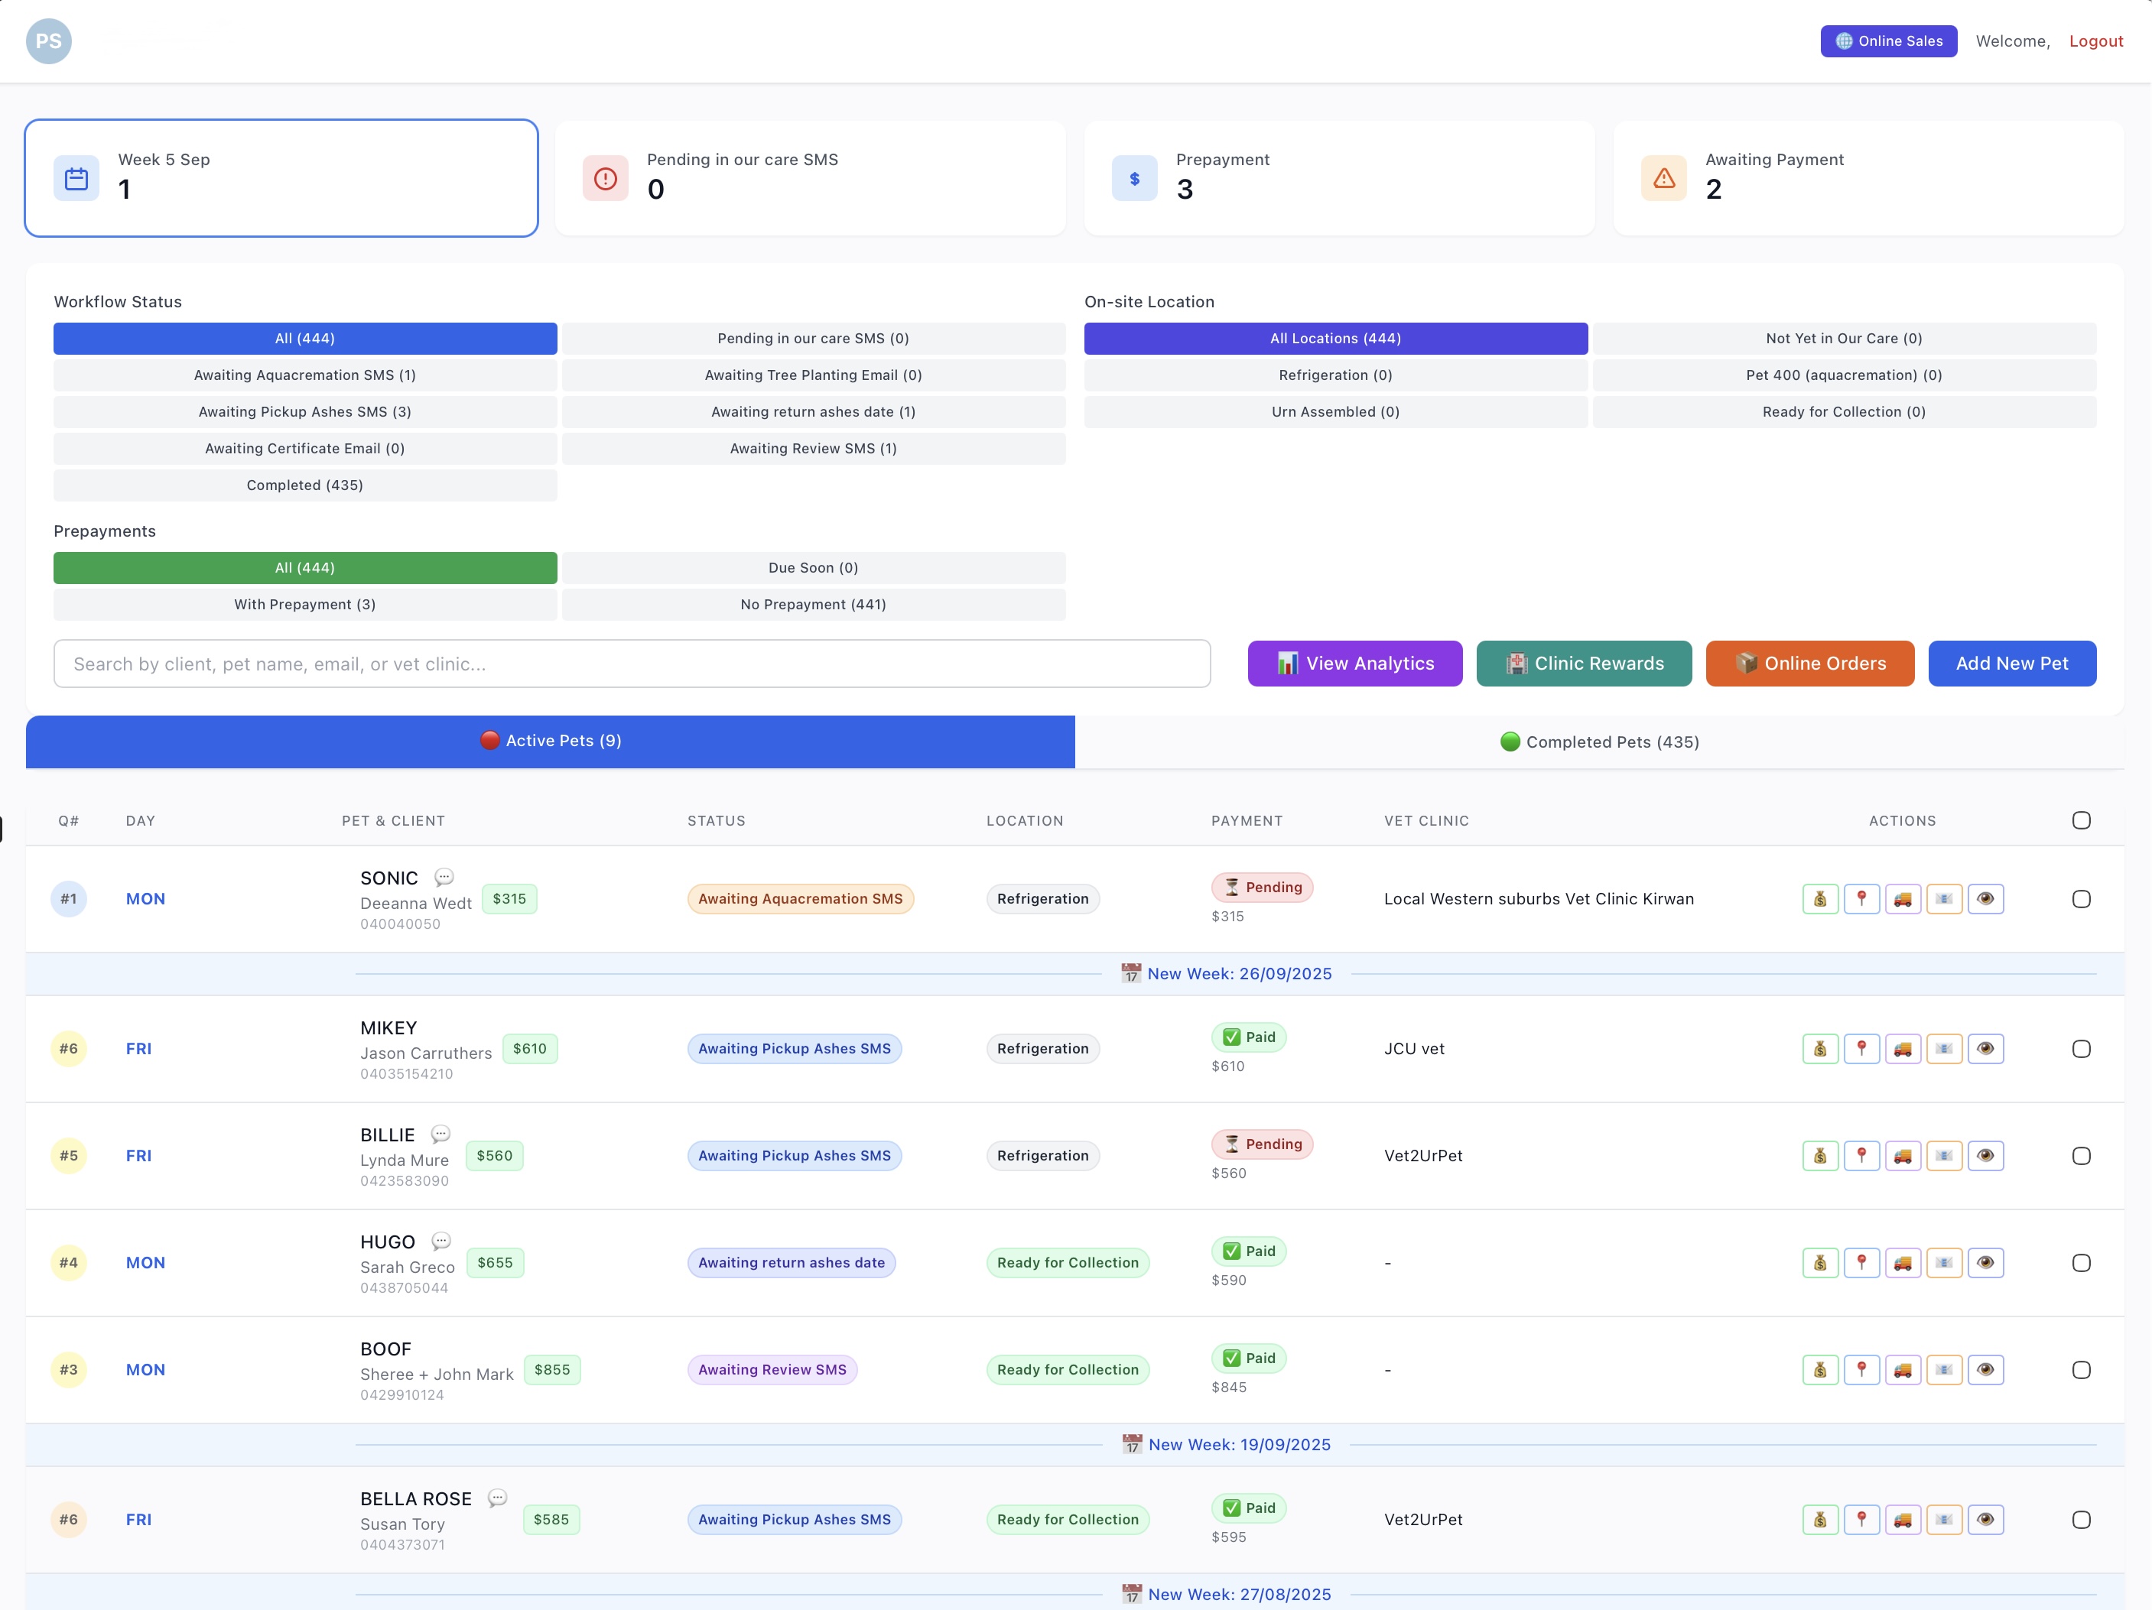This screenshot has width=2152, height=1610.
Task: Focus the client/pet search field
Action: (x=632, y=664)
